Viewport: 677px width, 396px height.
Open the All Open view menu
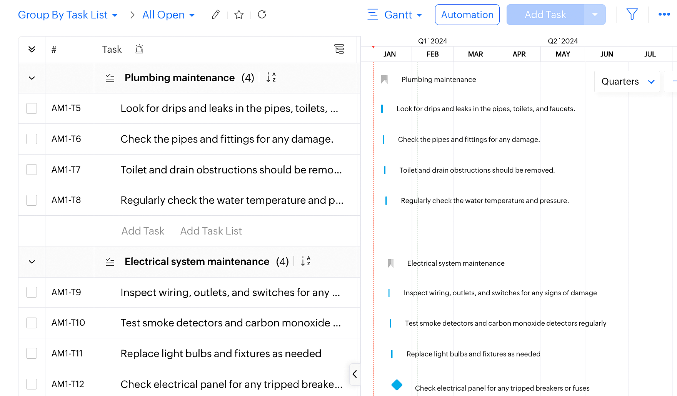[168, 15]
